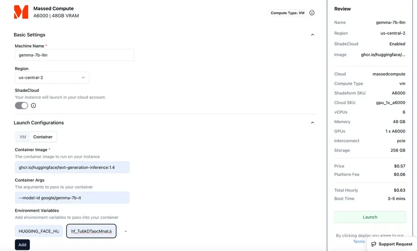The width and height of the screenshot is (417, 251).
Task: Collapse the Launch Configurations section
Action: (312, 123)
